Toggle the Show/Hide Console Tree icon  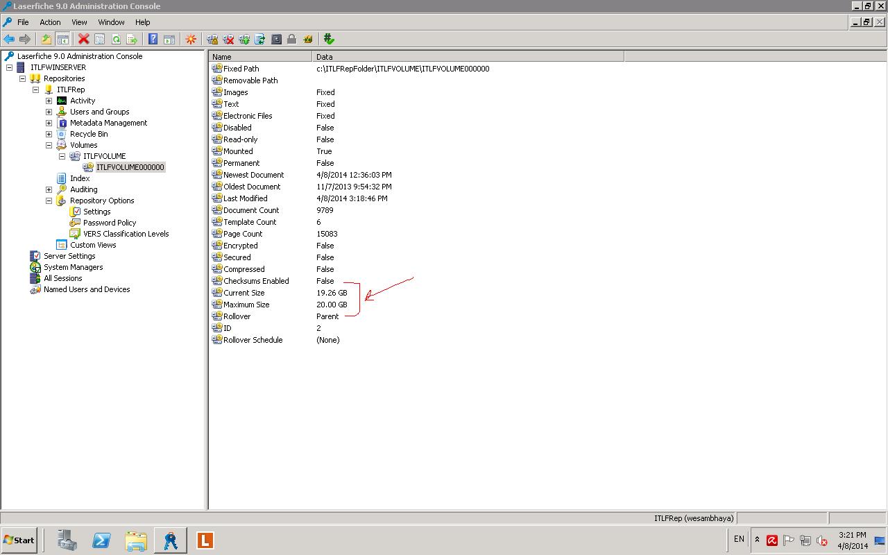[x=62, y=40]
